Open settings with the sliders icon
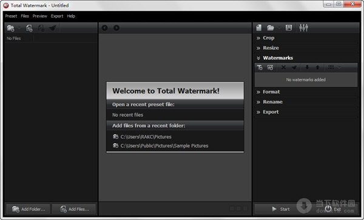 point(304,28)
